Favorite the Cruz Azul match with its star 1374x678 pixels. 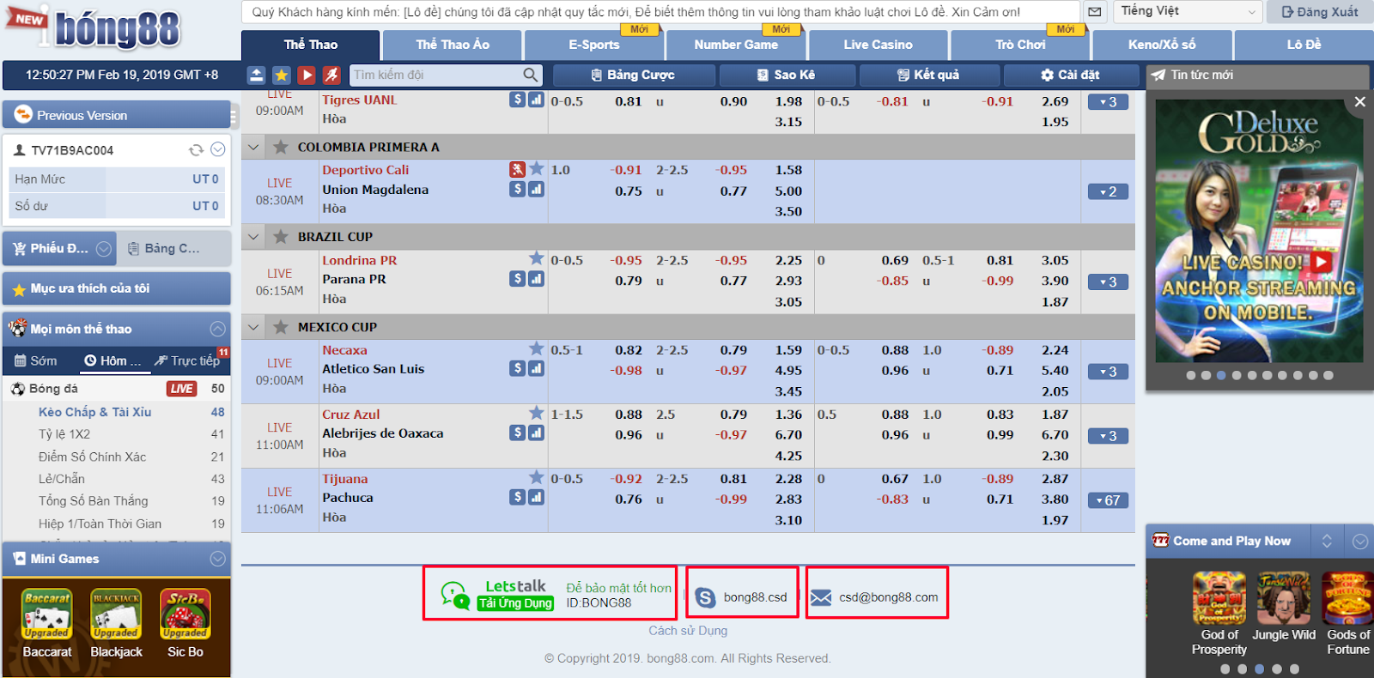click(537, 413)
